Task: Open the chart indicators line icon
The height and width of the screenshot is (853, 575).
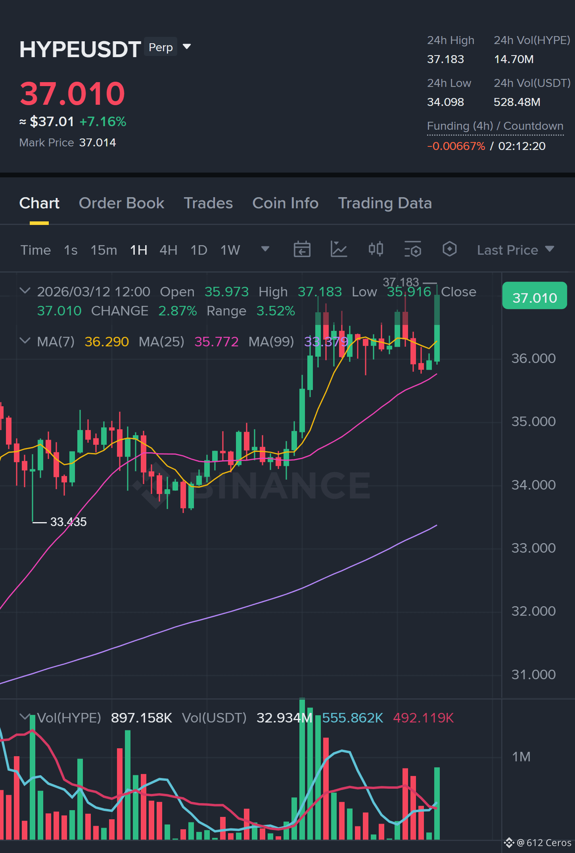Action: [x=339, y=250]
